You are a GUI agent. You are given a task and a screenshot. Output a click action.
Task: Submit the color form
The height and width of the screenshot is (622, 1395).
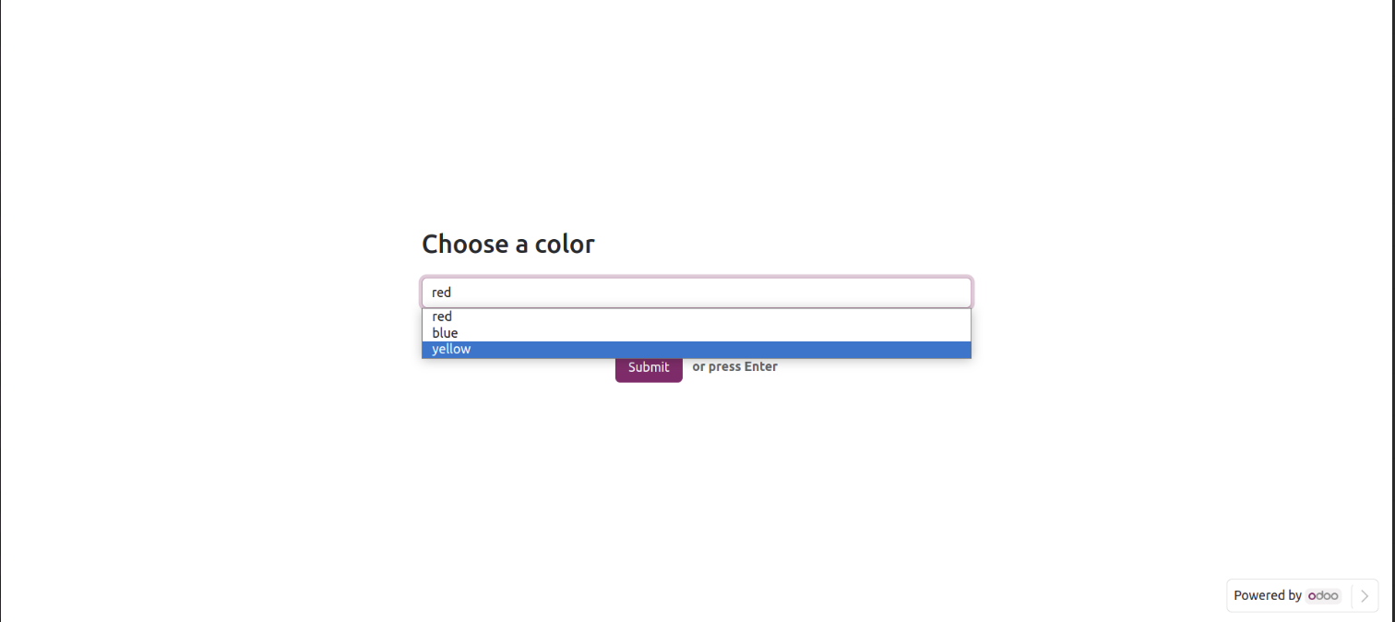pos(649,367)
